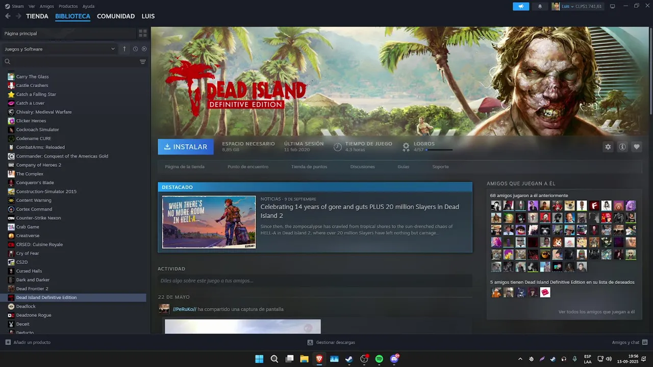Sort library with the up arrow icon
This screenshot has height=367, width=653.
coord(124,49)
